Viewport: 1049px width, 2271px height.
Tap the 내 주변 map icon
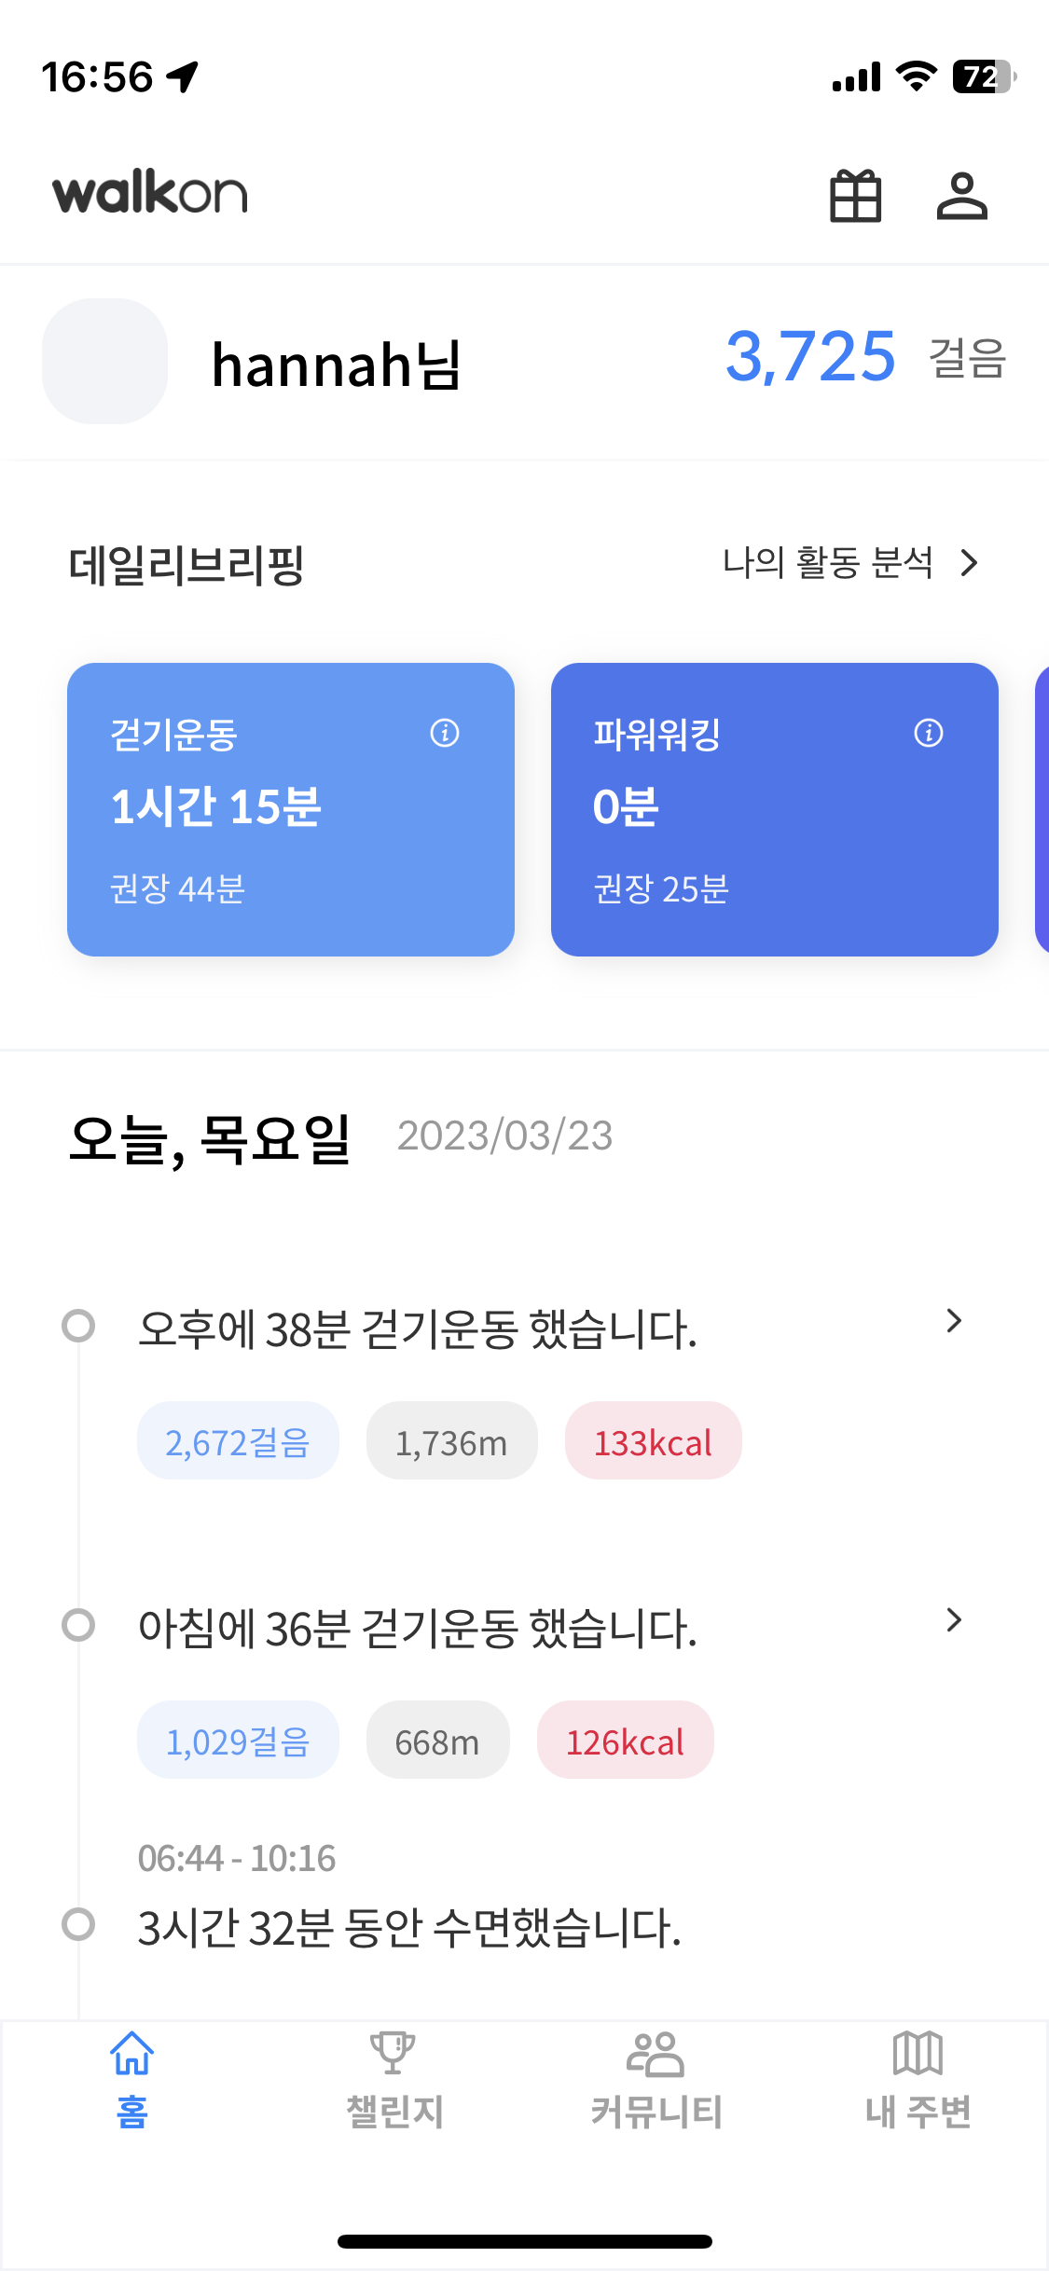[x=918, y=2054]
